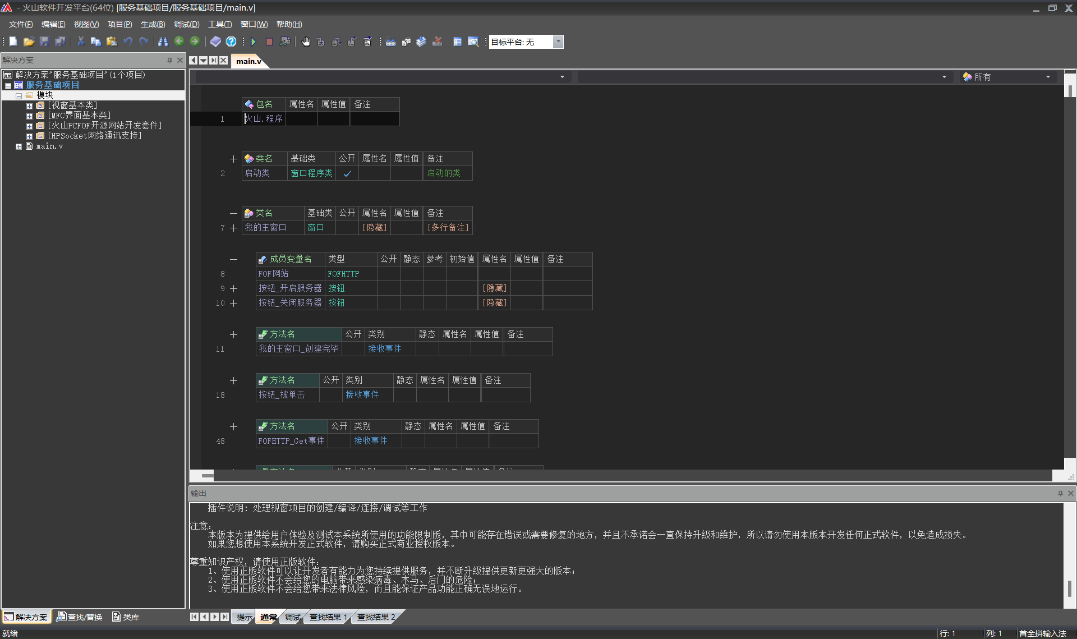This screenshot has width=1077, height=639.
Task: Close the current editor tab with X button
Action: click(x=223, y=61)
